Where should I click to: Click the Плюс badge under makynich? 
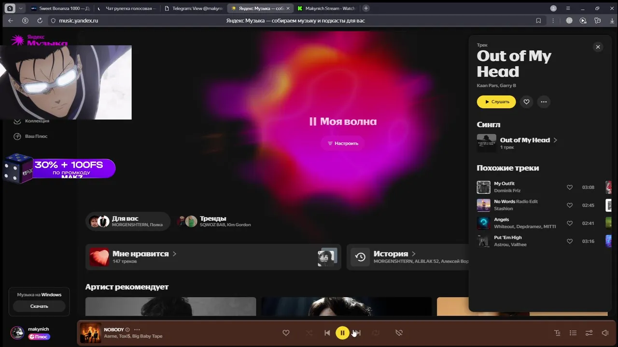[x=39, y=337]
